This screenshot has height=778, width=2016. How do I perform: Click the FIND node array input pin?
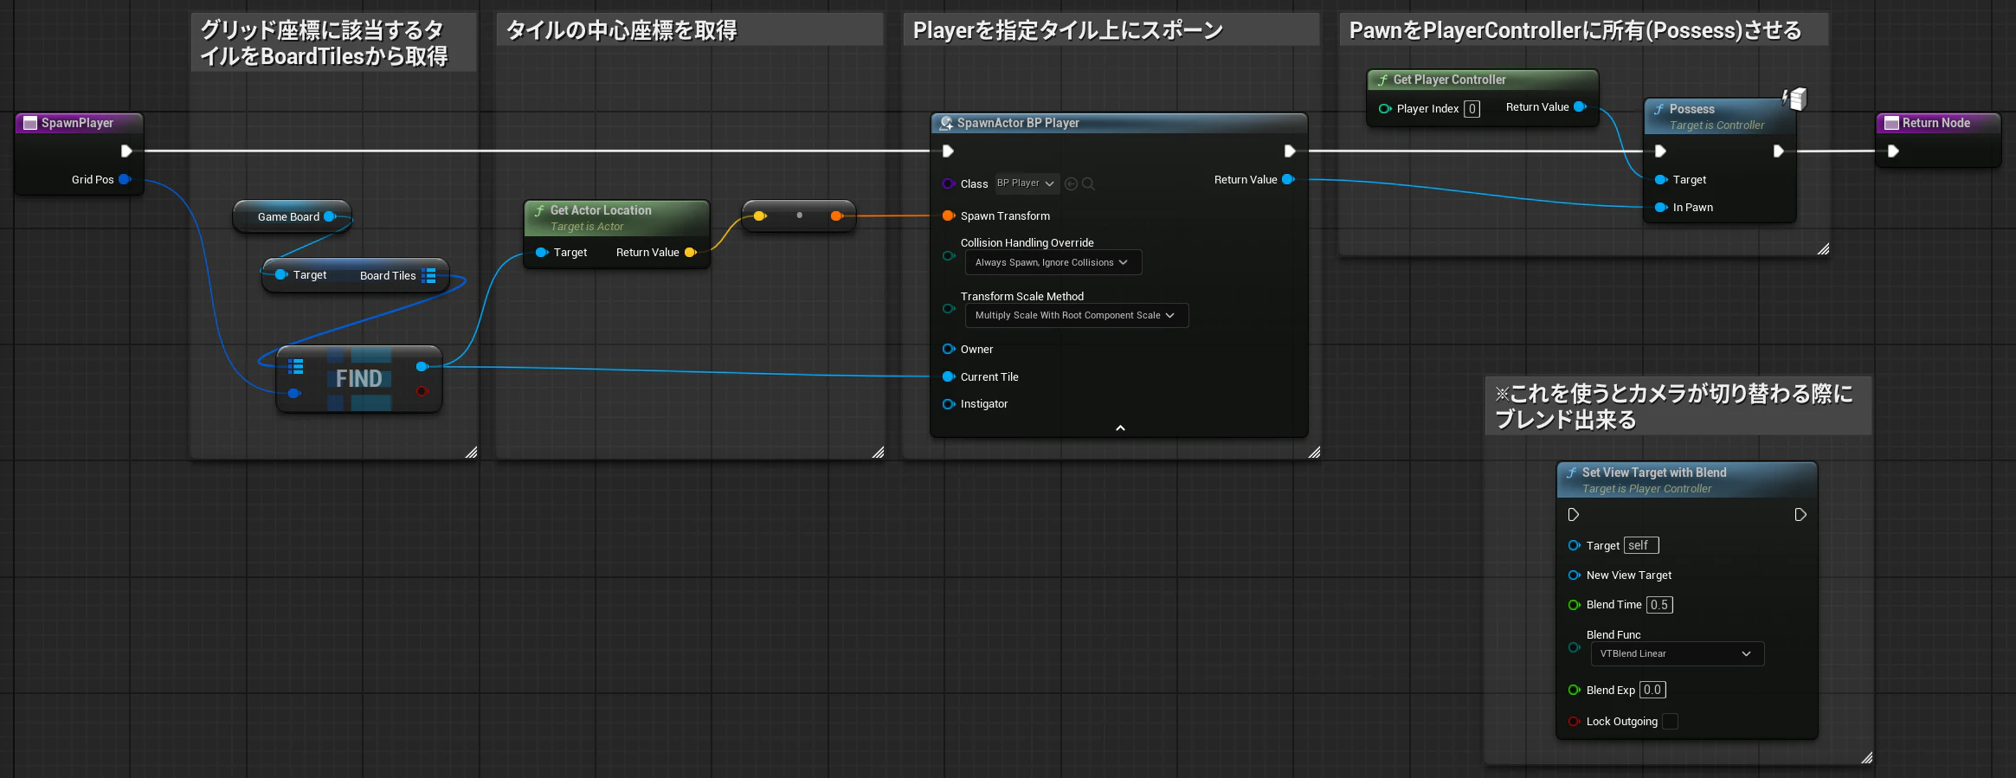pos(295,367)
